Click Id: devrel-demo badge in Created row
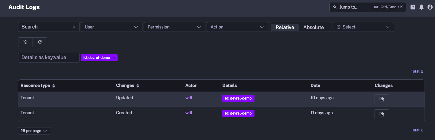The height and width of the screenshot is (140, 435). point(238,113)
